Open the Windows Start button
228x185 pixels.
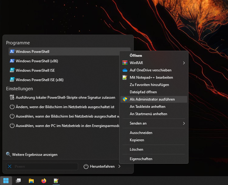tap(6, 181)
